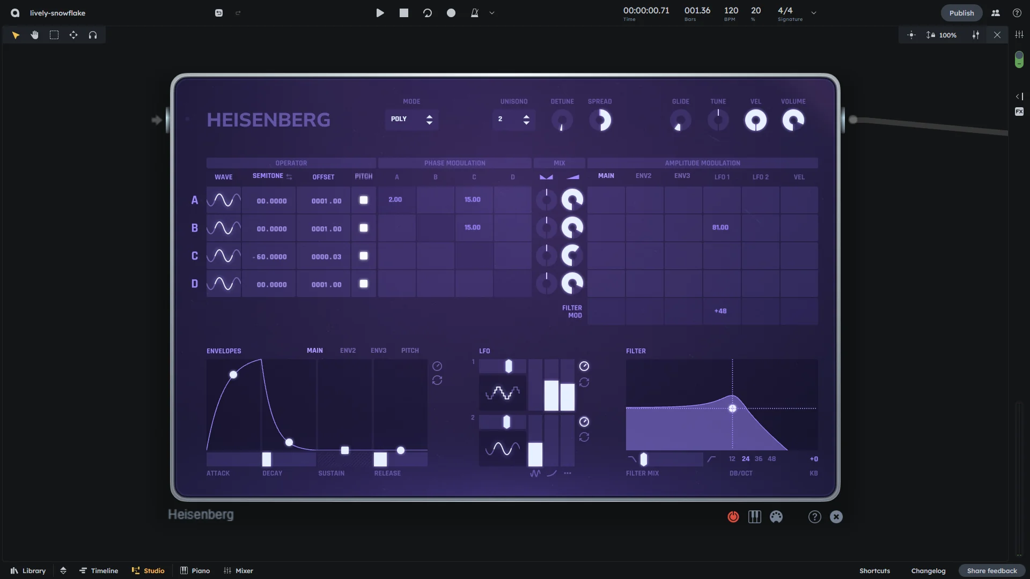Click the Heisenberg power button icon
The image size is (1030, 579).
pos(733,517)
